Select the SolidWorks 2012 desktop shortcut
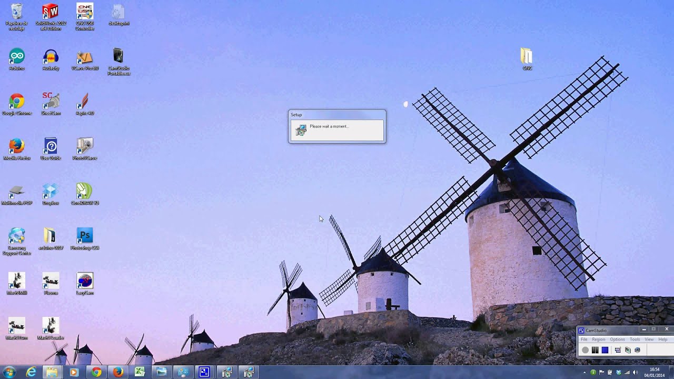The image size is (674, 379). (51, 17)
